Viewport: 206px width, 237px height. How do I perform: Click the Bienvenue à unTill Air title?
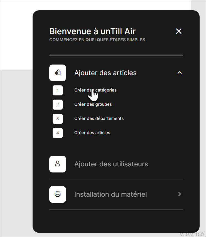pos(92,31)
